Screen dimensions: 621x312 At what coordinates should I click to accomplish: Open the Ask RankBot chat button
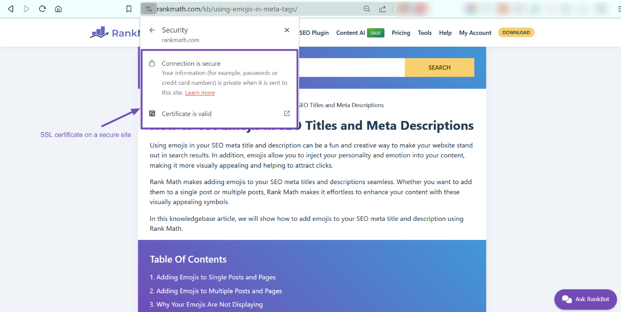pyautogui.click(x=586, y=299)
